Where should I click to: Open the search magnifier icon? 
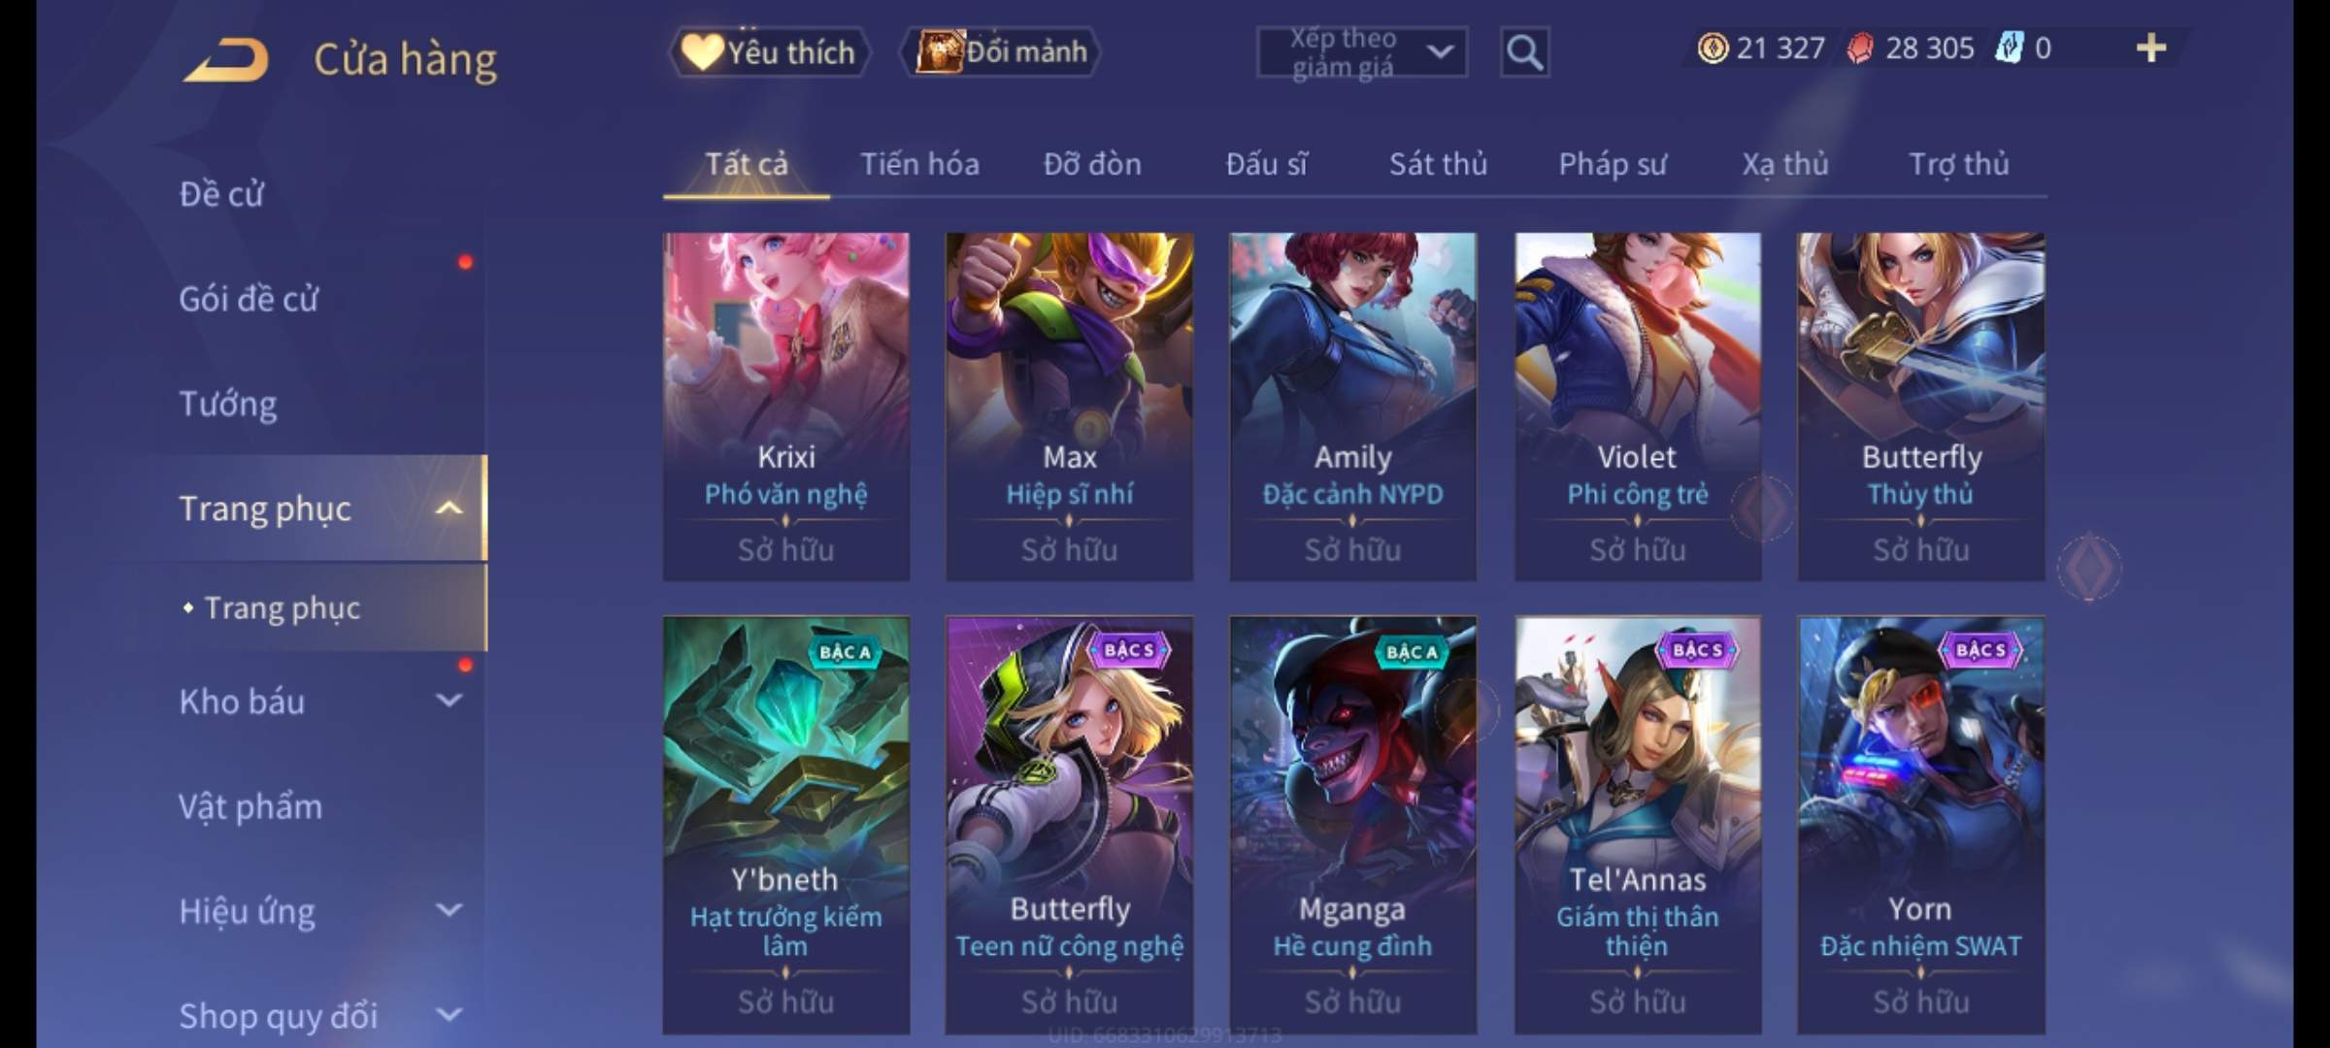tap(1524, 52)
